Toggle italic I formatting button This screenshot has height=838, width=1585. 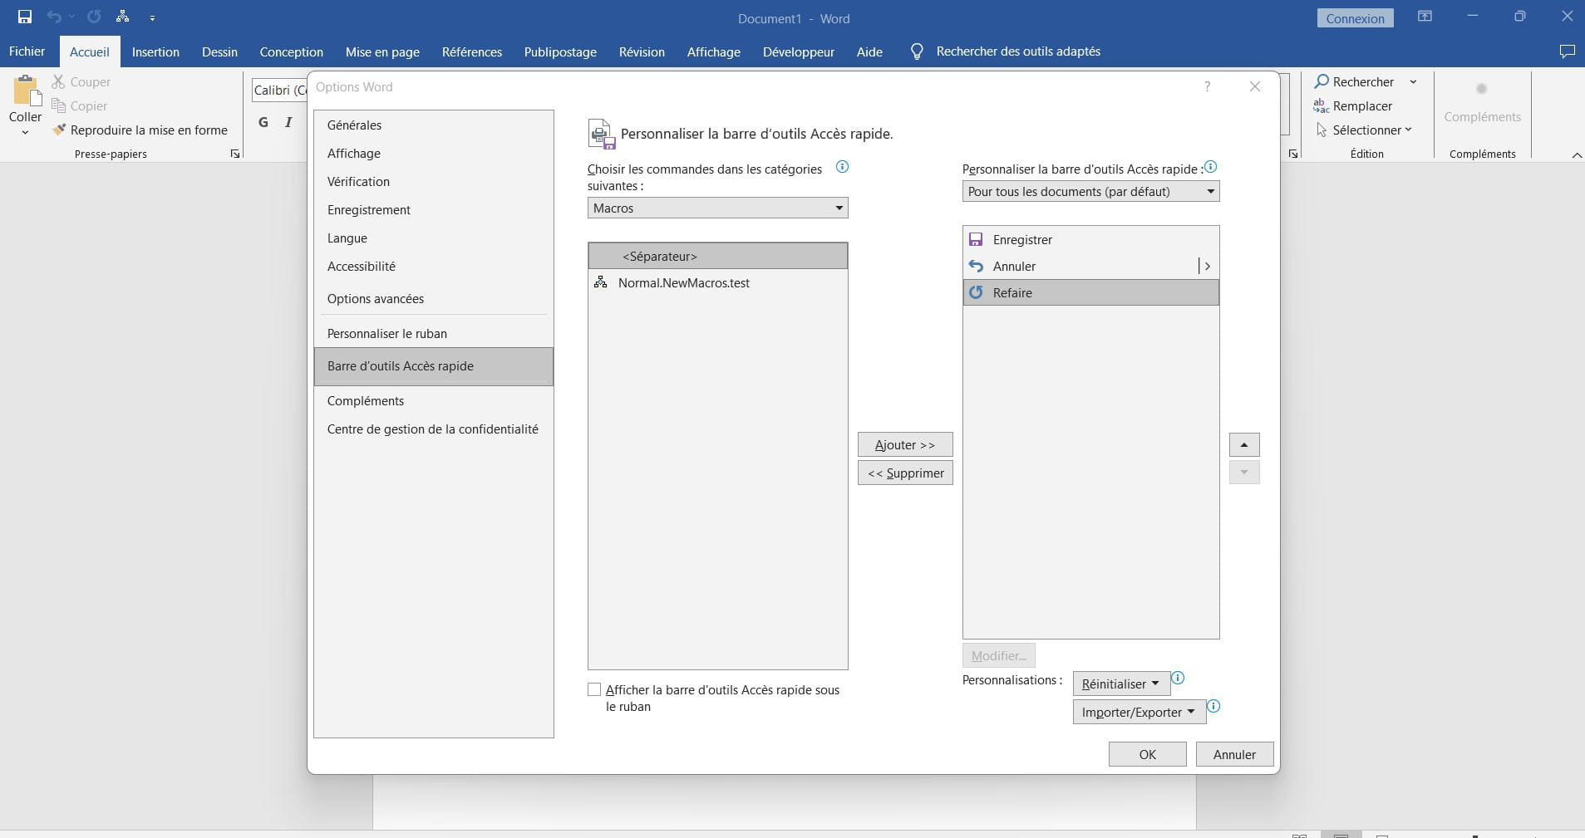pyautogui.click(x=288, y=123)
